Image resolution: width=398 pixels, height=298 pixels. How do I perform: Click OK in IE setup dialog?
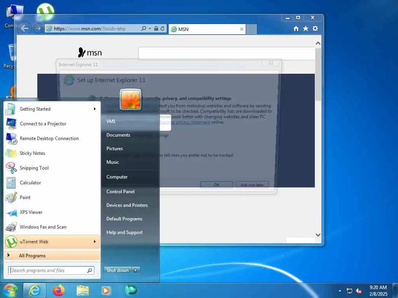tap(216, 185)
